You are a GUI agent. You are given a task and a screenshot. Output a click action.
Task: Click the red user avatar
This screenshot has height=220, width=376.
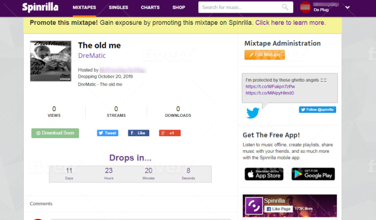point(305,7)
